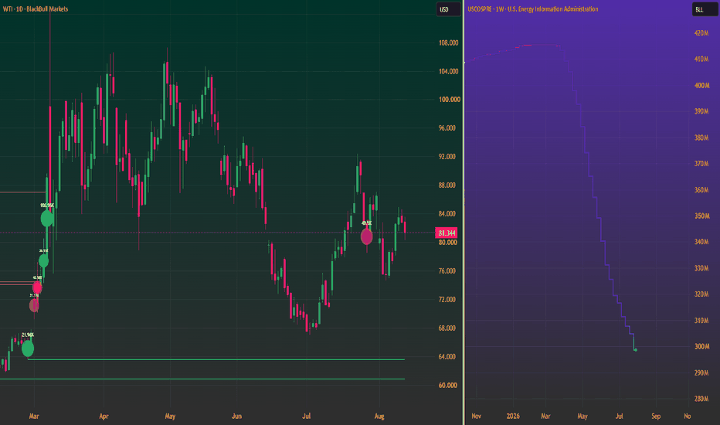The image size is (720, 425).
Task: Click the bright red bubble near 74
Action: pyautogui.click(x=37, y=287)
